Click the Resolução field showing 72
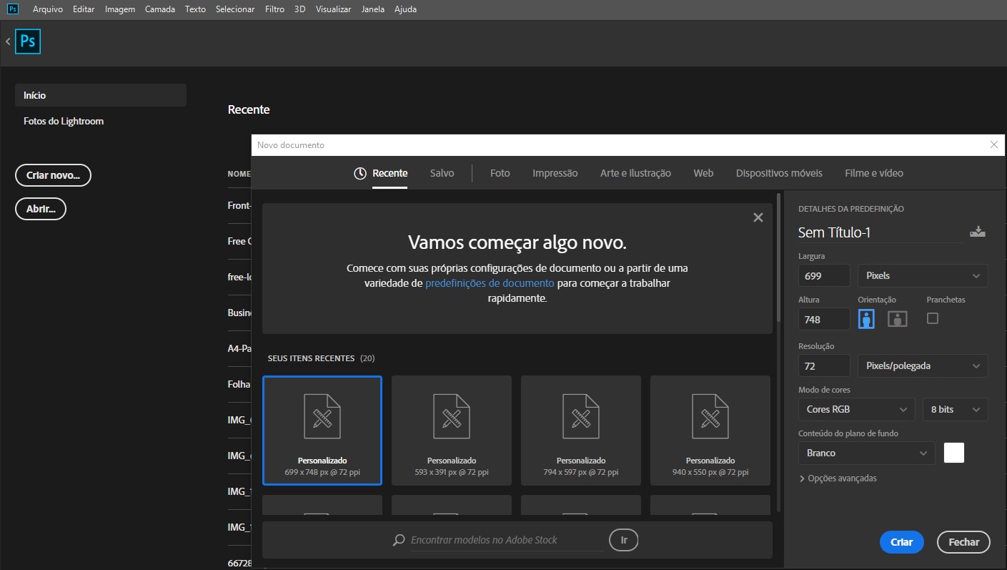This screenshot has height=570, width=1007. point(824,365)
